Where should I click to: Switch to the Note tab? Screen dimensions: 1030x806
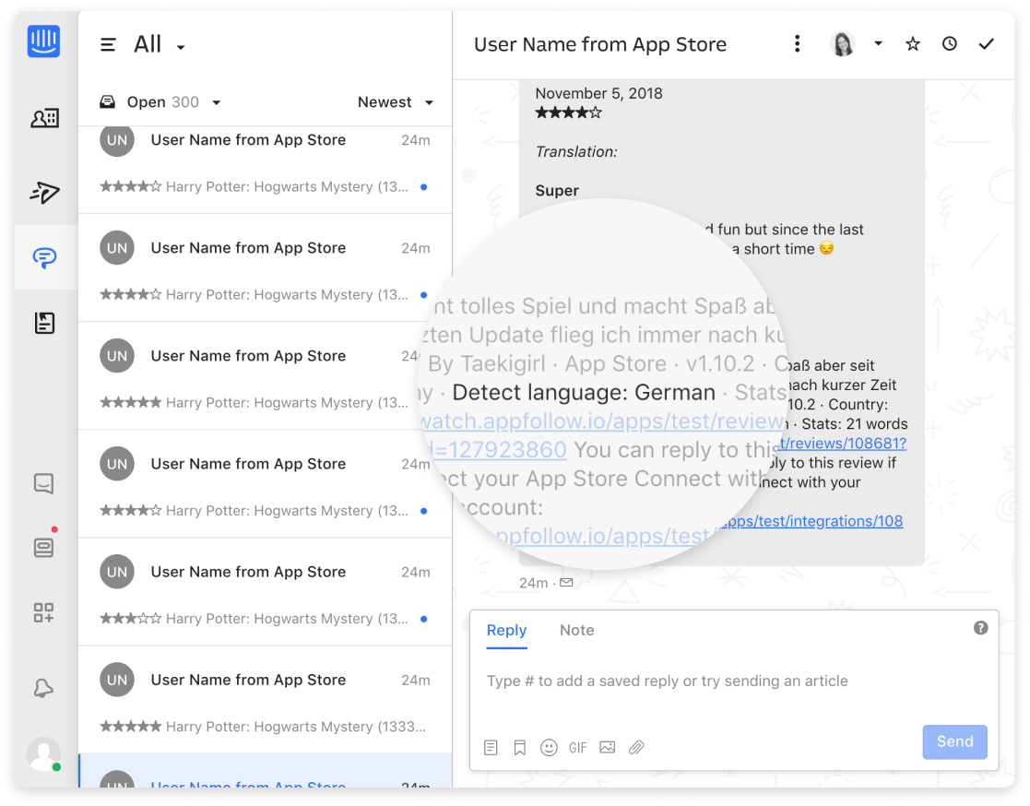(x=576, y=631)
